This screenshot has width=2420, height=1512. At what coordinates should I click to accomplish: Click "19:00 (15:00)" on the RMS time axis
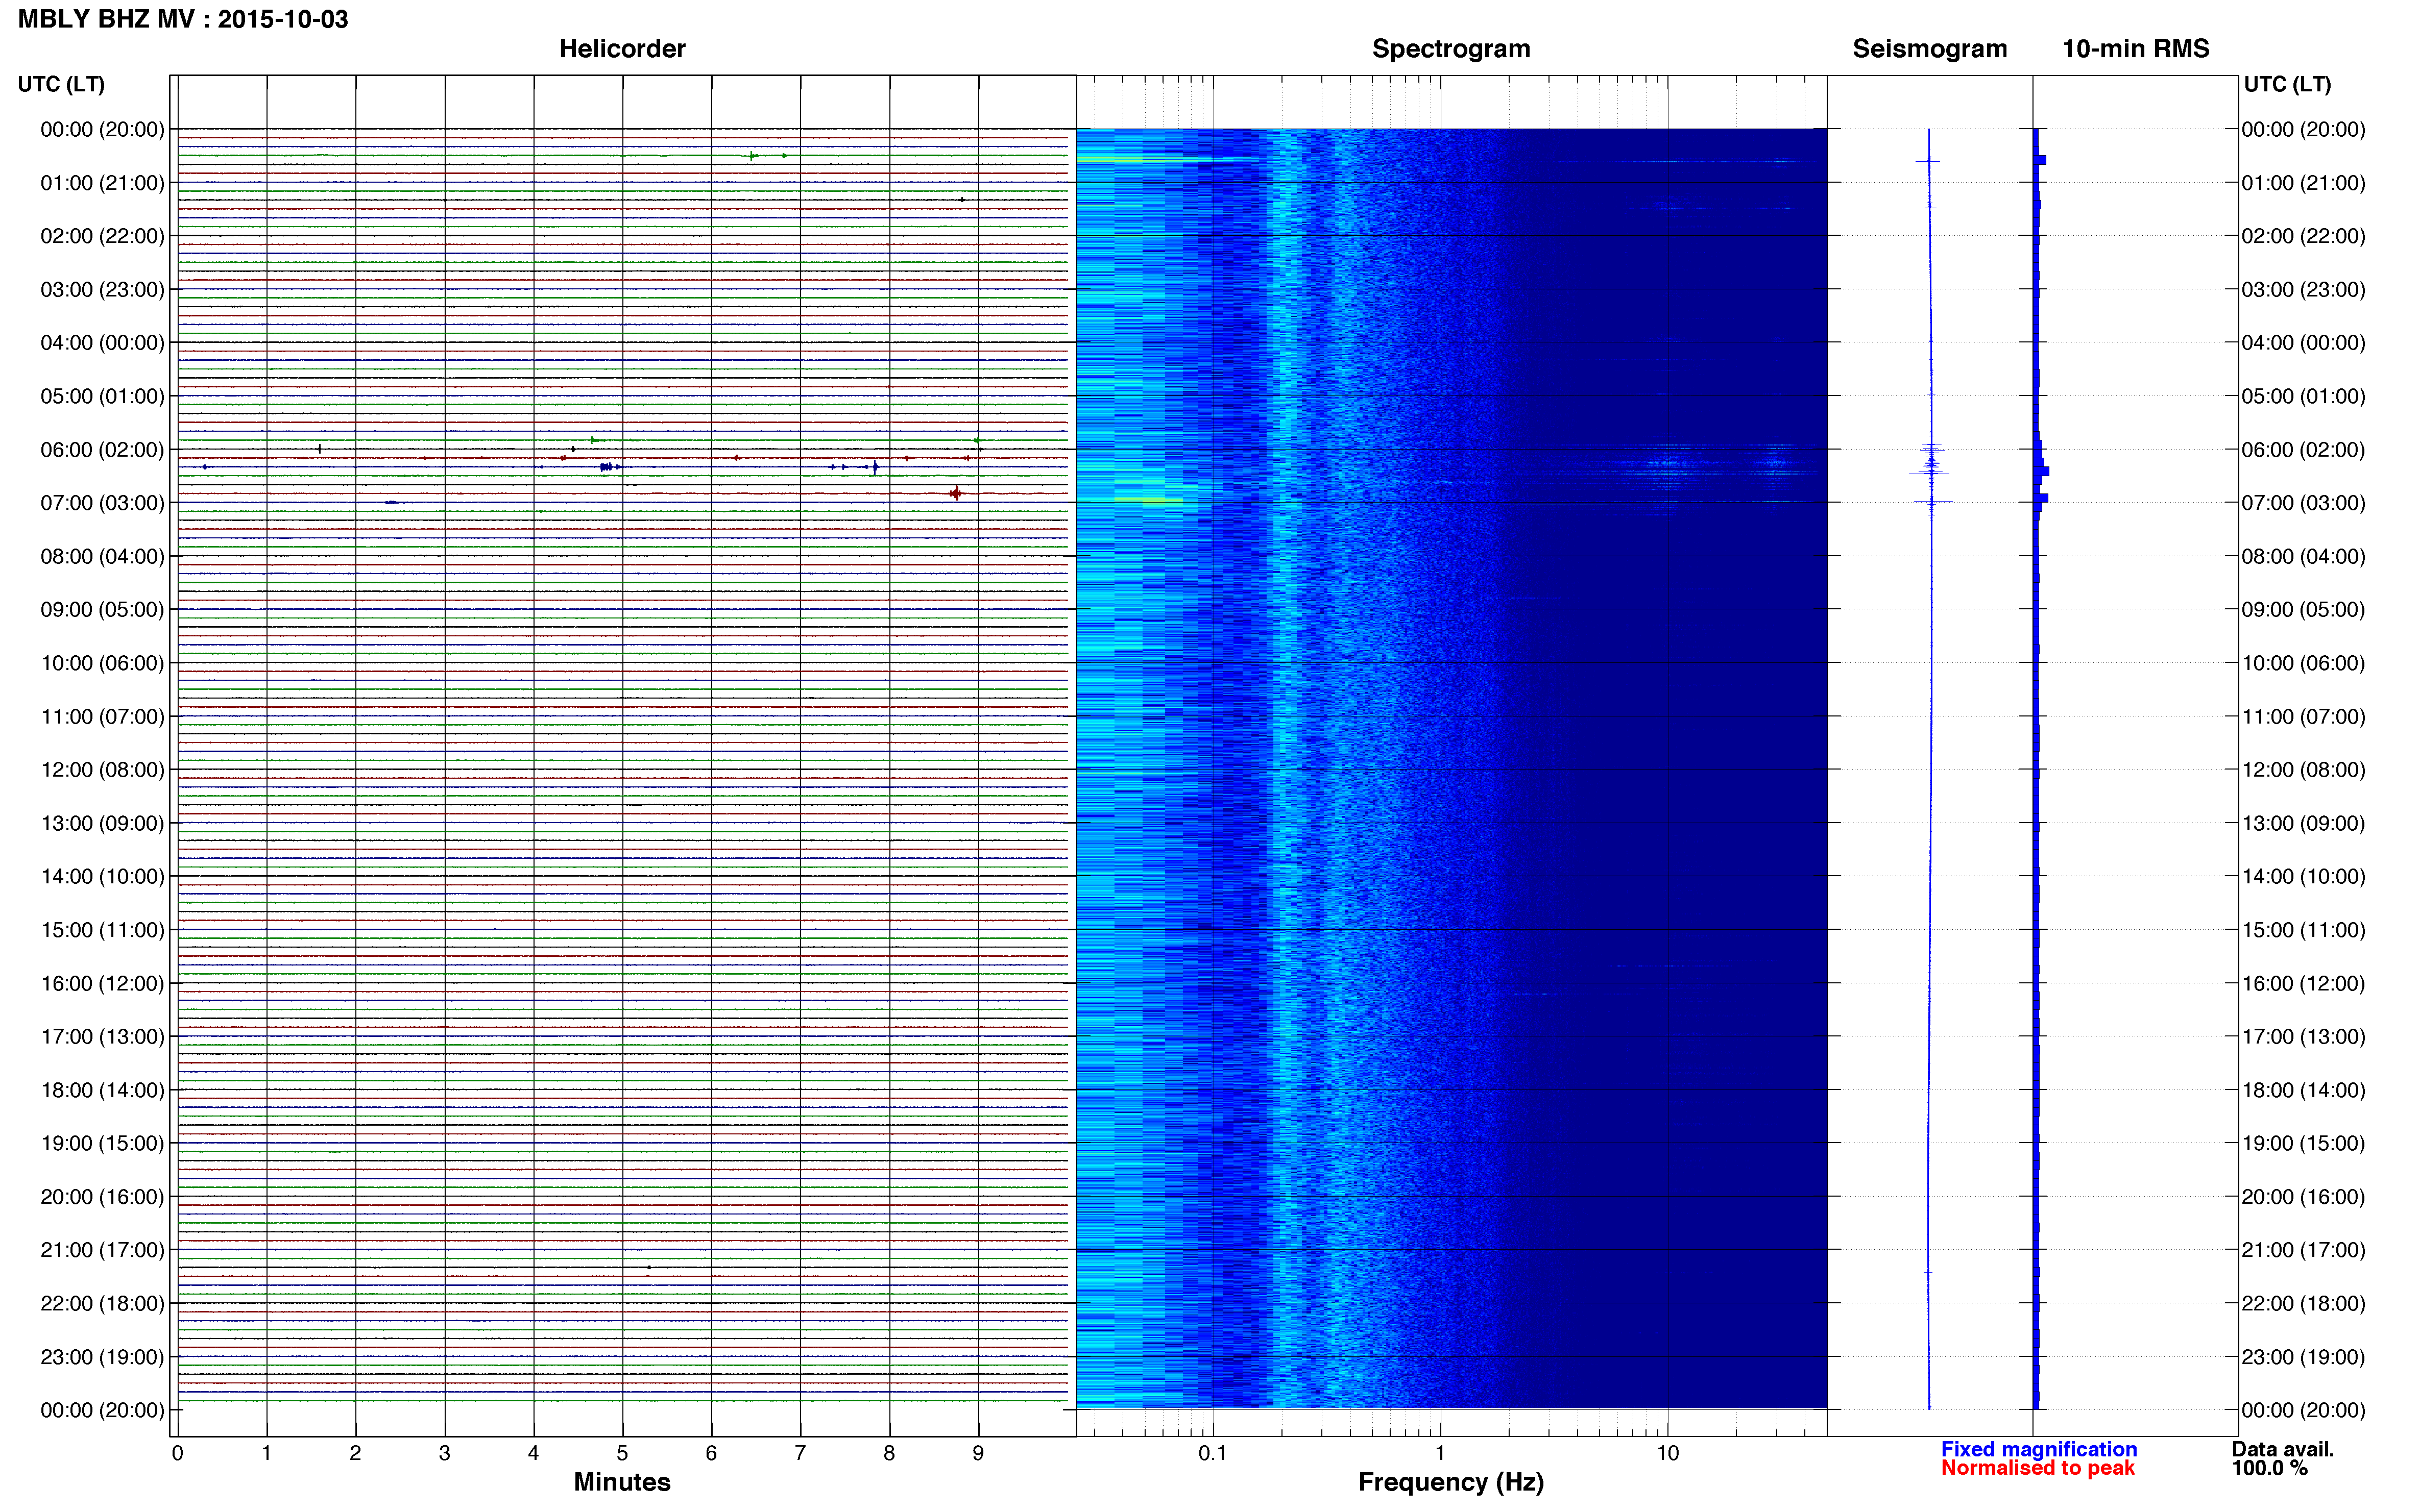2303,1143
